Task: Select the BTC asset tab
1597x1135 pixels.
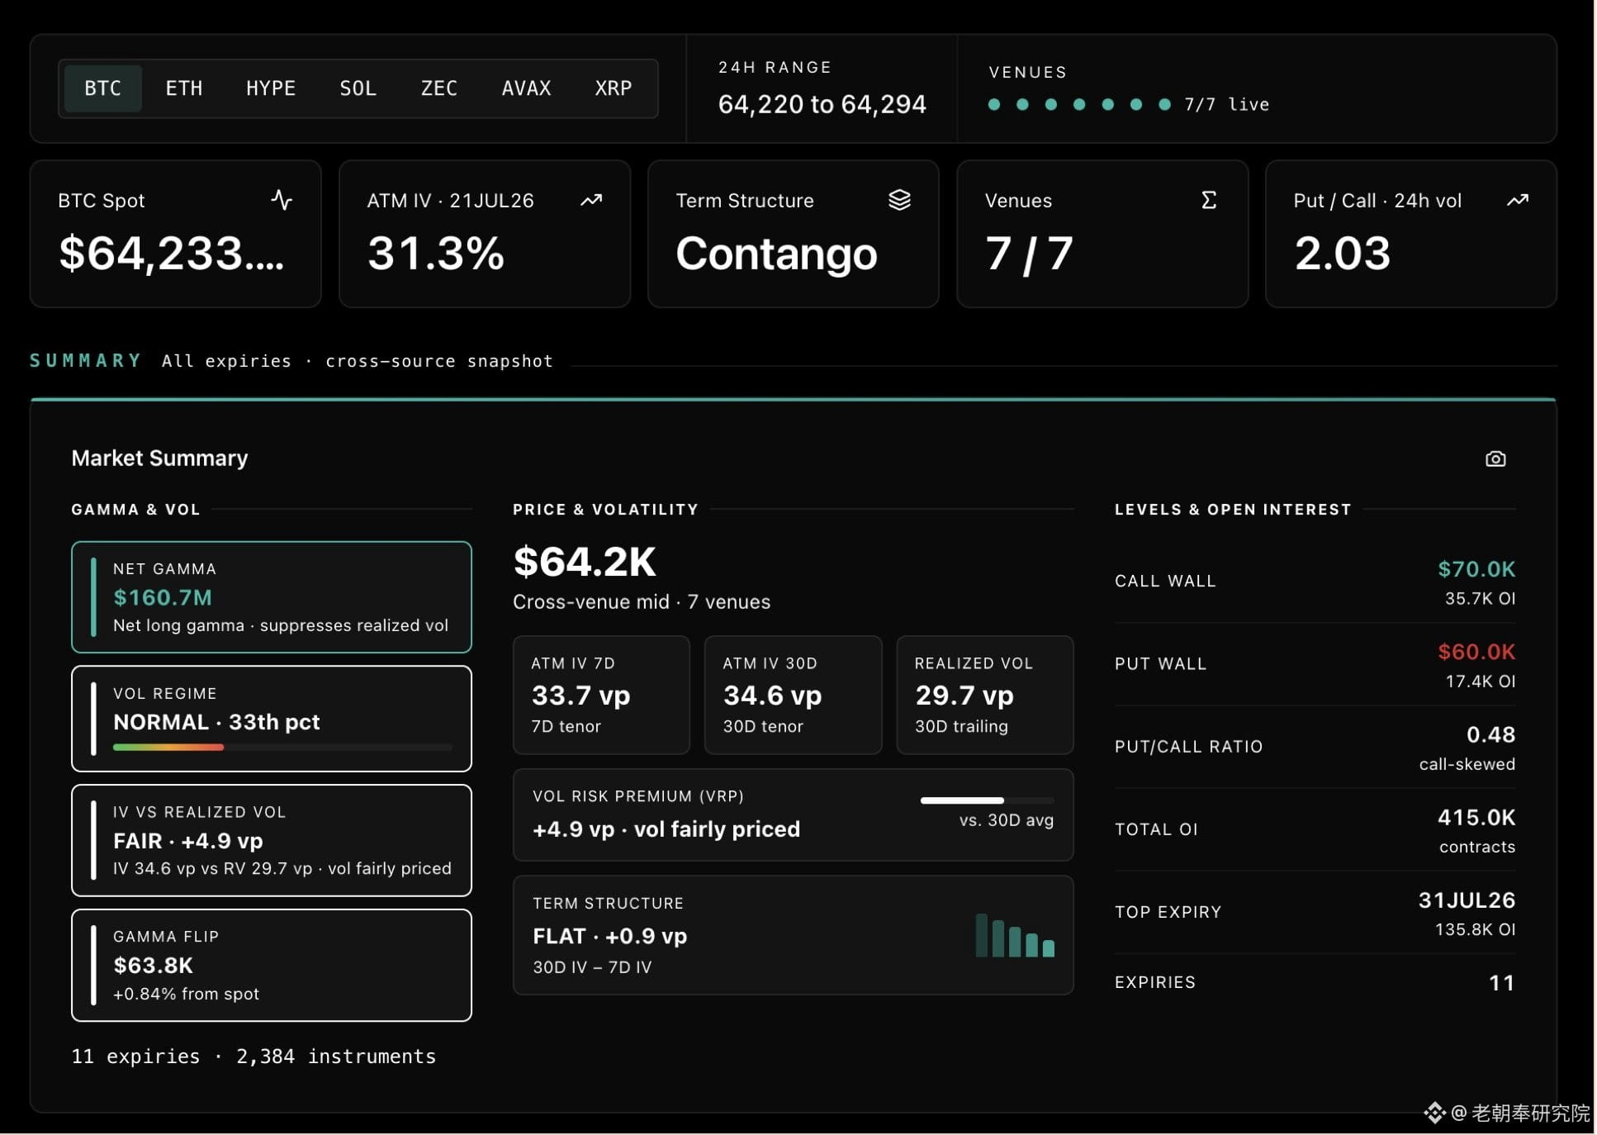Action: (102, 88)
